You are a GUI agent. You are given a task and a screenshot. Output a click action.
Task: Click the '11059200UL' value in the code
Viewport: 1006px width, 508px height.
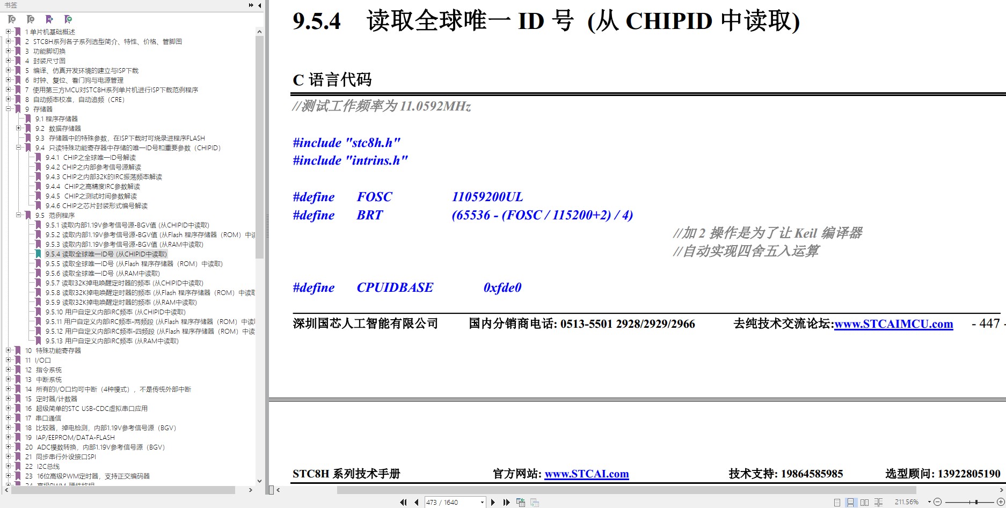(487, 197)
